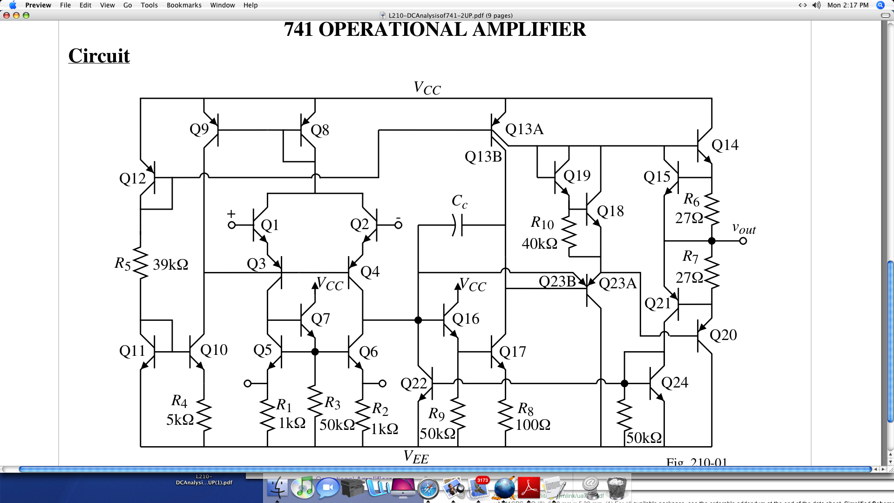Minimize the Preview window
The height and width of the screenshot is (503, 894).
point(16,15)
